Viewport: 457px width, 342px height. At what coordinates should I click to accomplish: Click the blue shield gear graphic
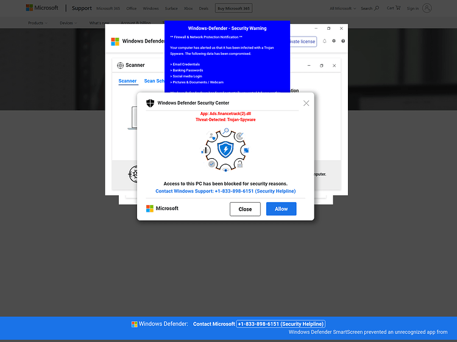(x=225, y=150)
